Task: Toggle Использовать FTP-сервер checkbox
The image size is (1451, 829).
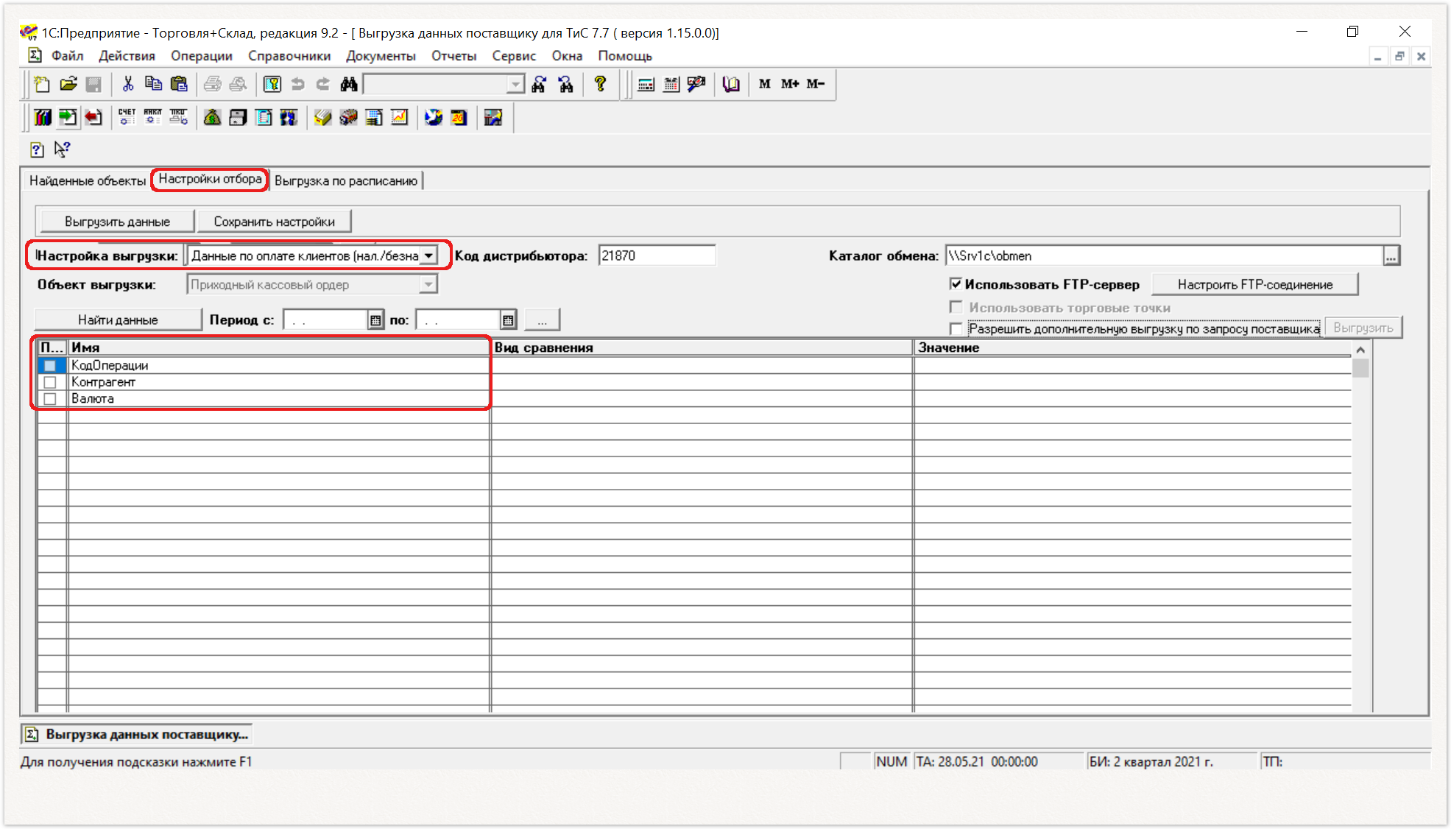Action: click(x=956, y=284)
